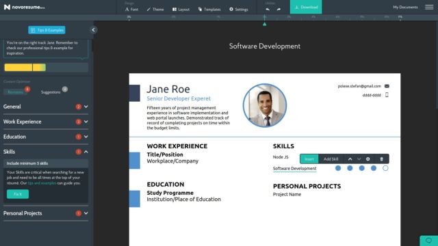Click the Node JS skill

281,157
